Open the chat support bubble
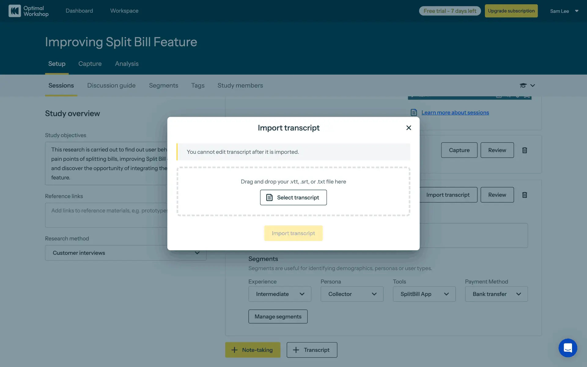Image resolution: width=587 pixels, height=367 pixels. click(x=568, y=348)
